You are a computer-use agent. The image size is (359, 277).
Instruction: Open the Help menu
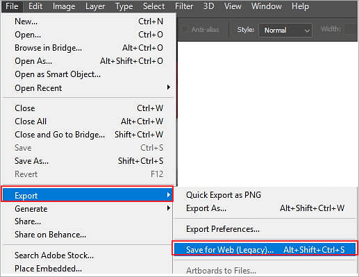point(300,6)
